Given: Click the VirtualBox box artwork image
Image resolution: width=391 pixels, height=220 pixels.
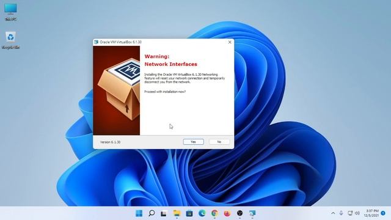Looking at the screenshot, I should 117,90.
